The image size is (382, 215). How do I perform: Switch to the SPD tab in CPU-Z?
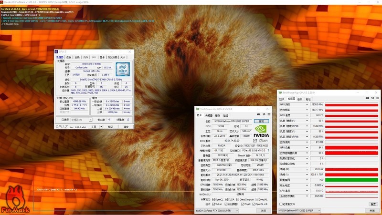tap(94, 57)
